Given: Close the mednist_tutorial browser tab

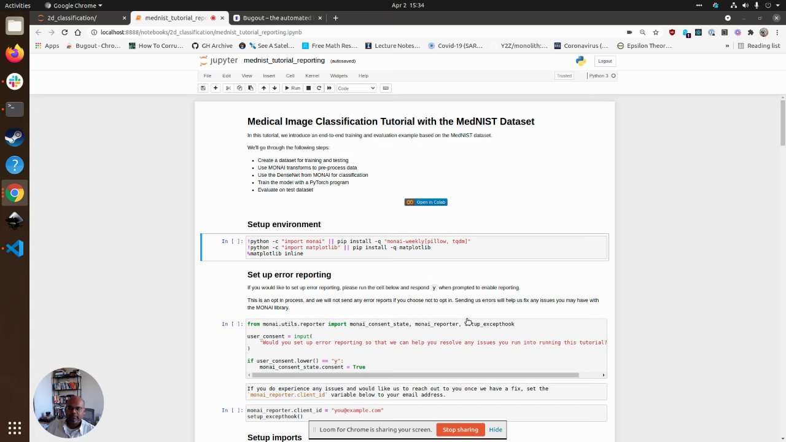Looking at the screenshot, I should point(222,18).
